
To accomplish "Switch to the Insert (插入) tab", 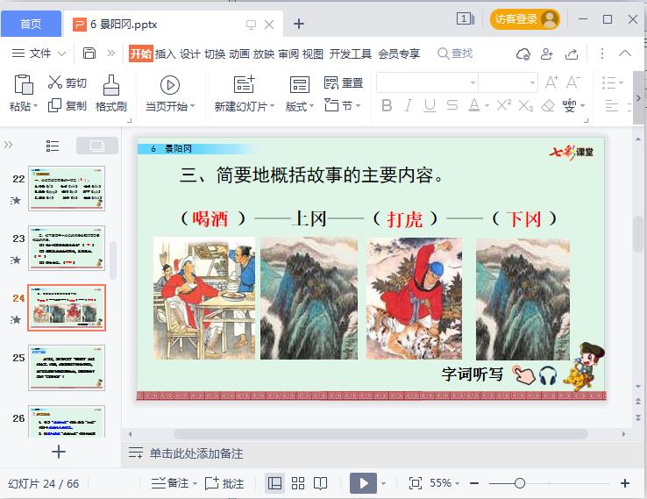I will 166,53.
